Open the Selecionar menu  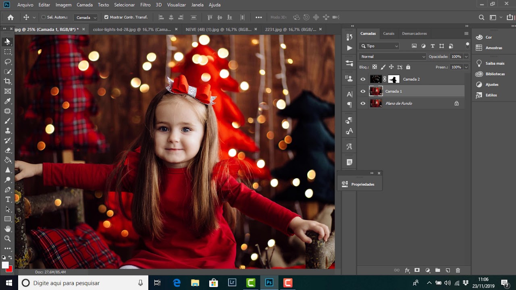pos(125,5)
